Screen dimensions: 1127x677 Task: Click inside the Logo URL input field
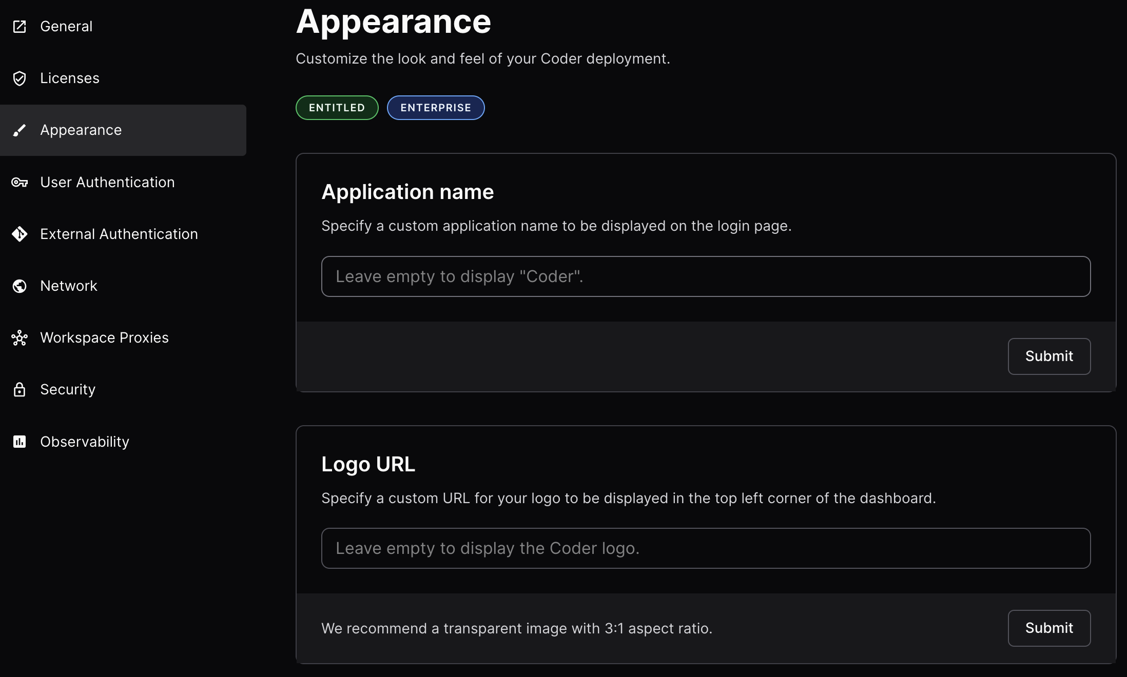tap(706, 548)
